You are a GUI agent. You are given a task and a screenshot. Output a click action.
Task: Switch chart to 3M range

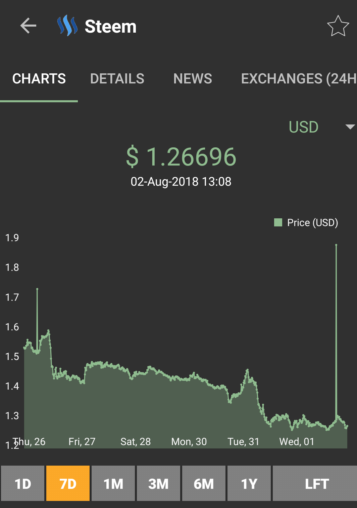(158, 483)
